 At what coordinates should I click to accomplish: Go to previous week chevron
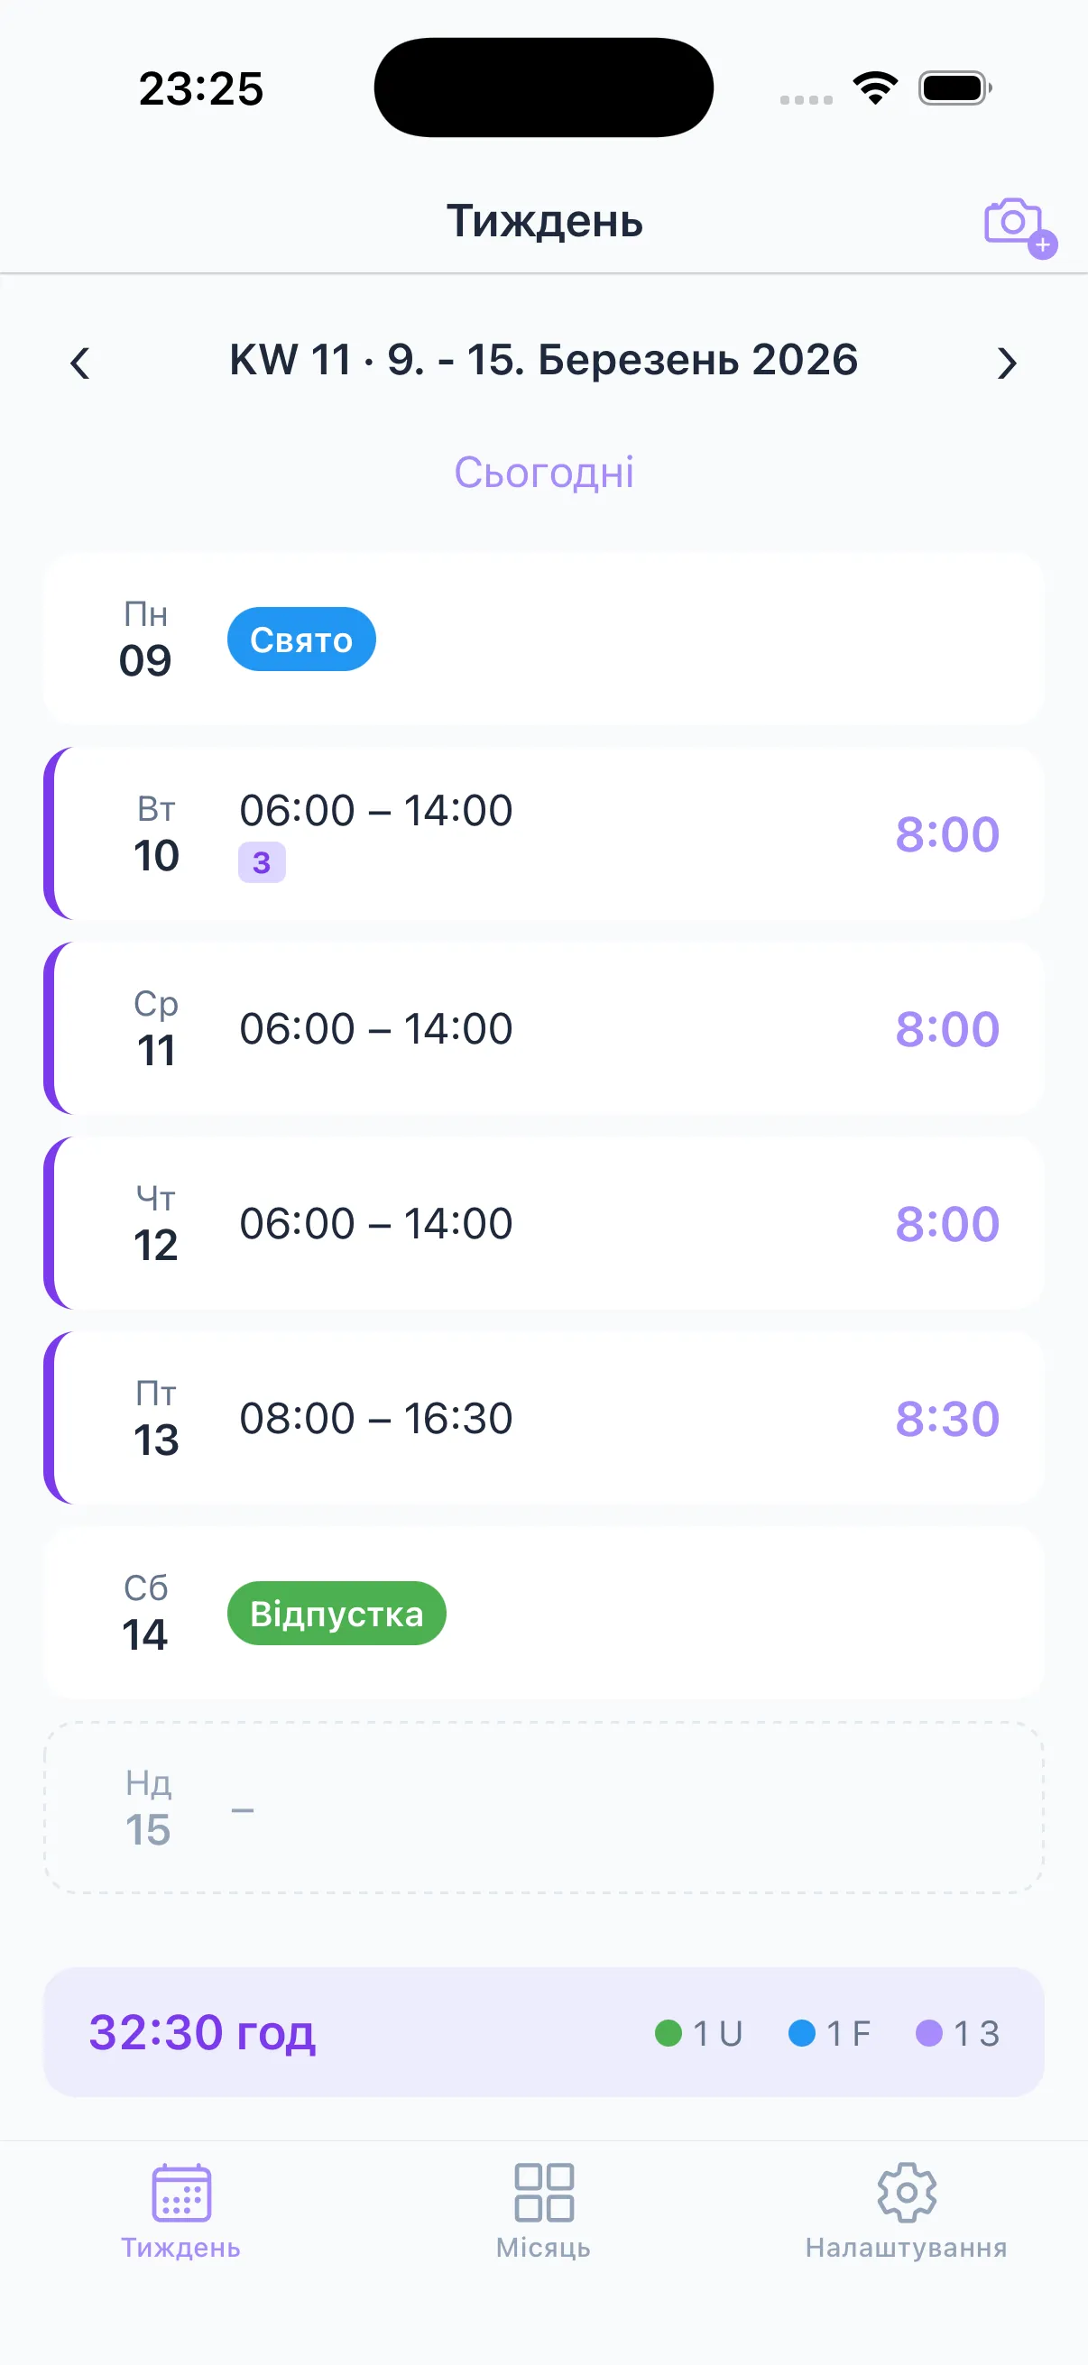pyautogui.click(x=80, y=363)
